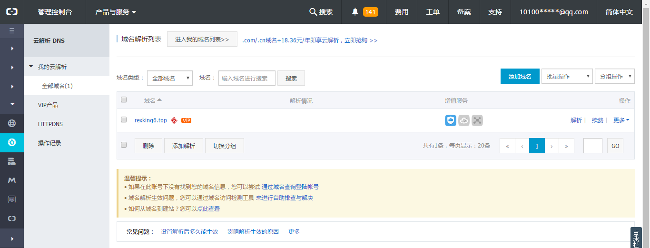Open the server storage icon in left rail
This screenshot has width=650, height=248.
tap(12, 161)
